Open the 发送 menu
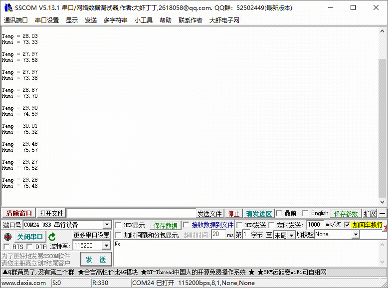388x288 pixels. [x=91, y=20]
